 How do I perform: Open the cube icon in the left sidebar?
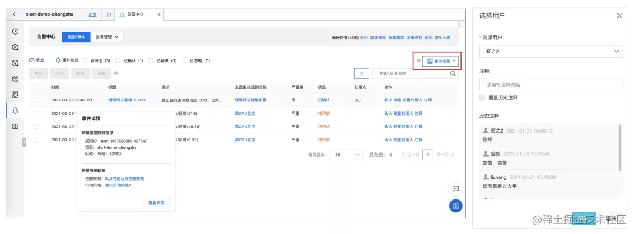tap(15, 79)
